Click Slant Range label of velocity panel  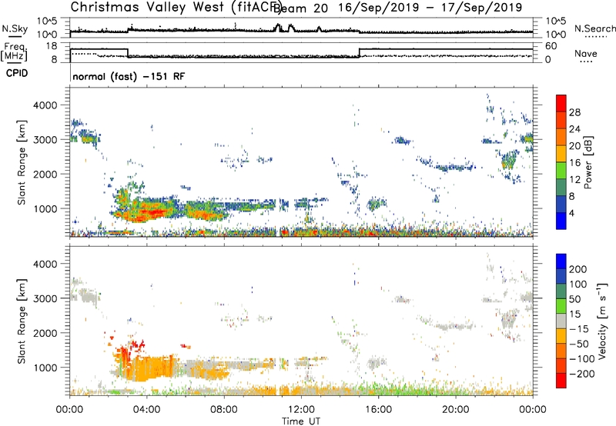click(x=22, y=321)
